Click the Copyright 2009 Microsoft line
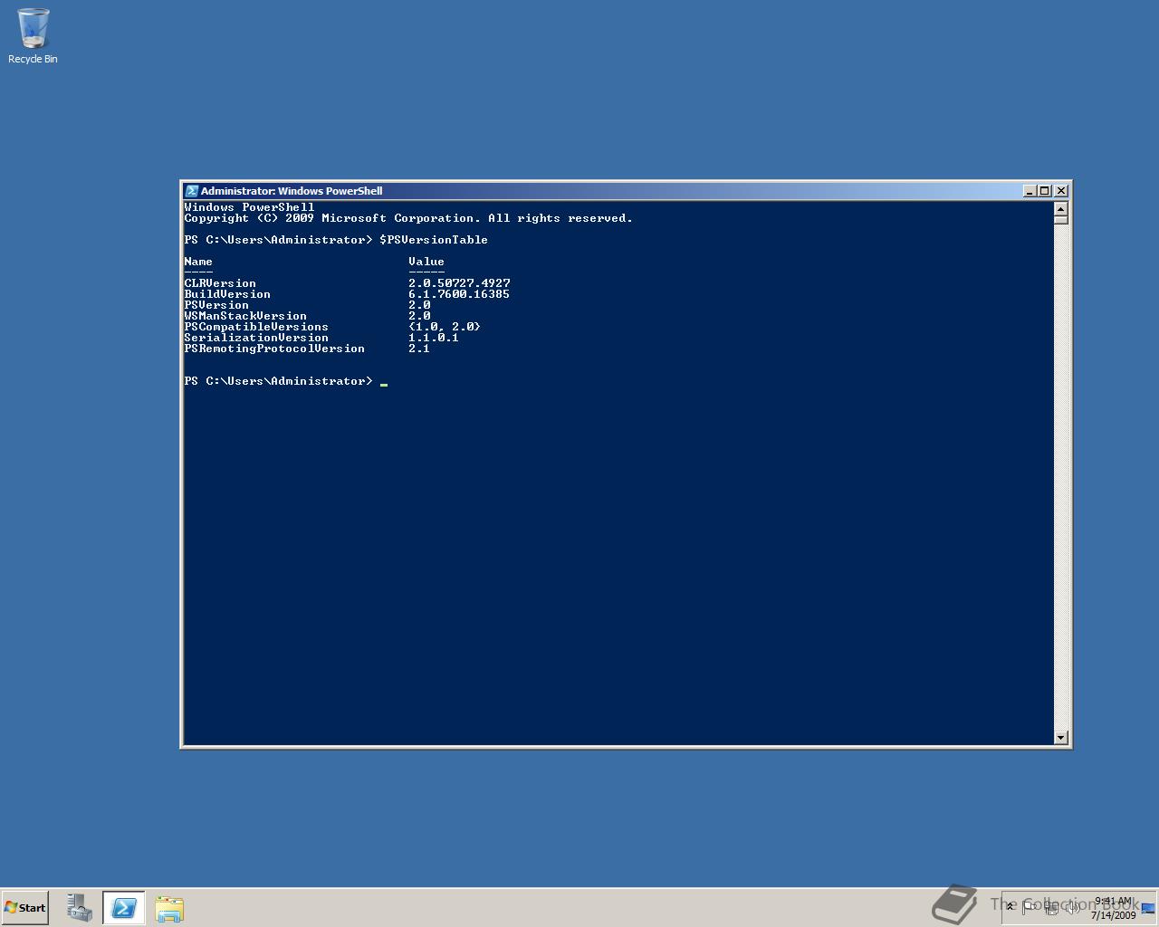The height and width of the screenshot is (927, 1159). (x=408, y=218)
